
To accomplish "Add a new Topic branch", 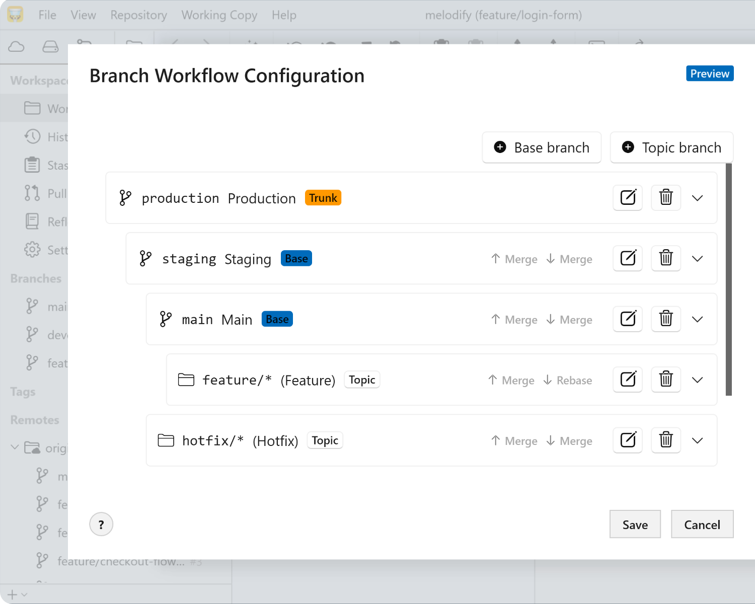I will (x=671, y=147).
